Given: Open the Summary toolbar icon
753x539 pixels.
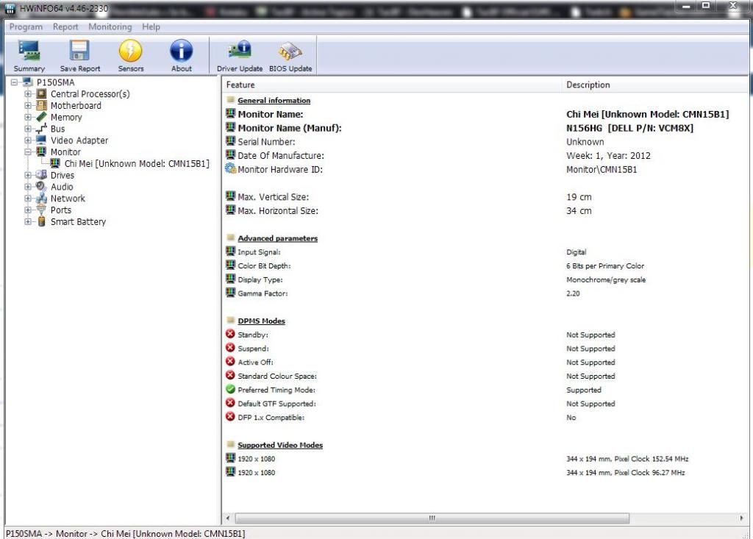Looking at the screenshot, I should 29,51.
